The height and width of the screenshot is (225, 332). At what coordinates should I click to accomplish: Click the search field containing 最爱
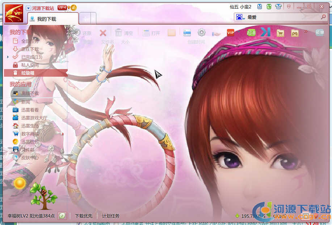point(283,17)
